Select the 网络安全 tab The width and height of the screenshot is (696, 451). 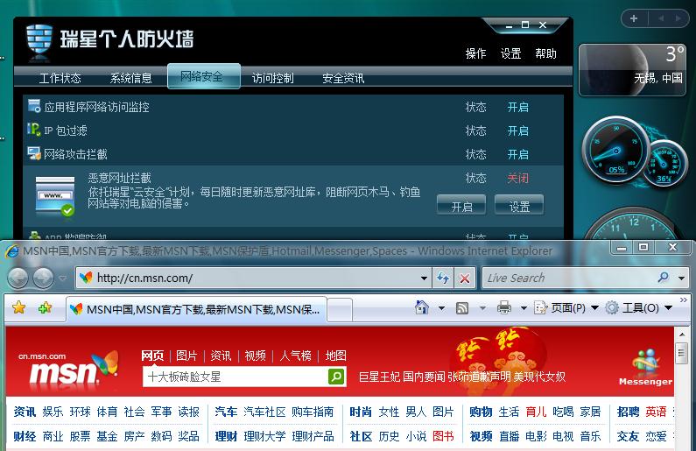click(204, 76)
